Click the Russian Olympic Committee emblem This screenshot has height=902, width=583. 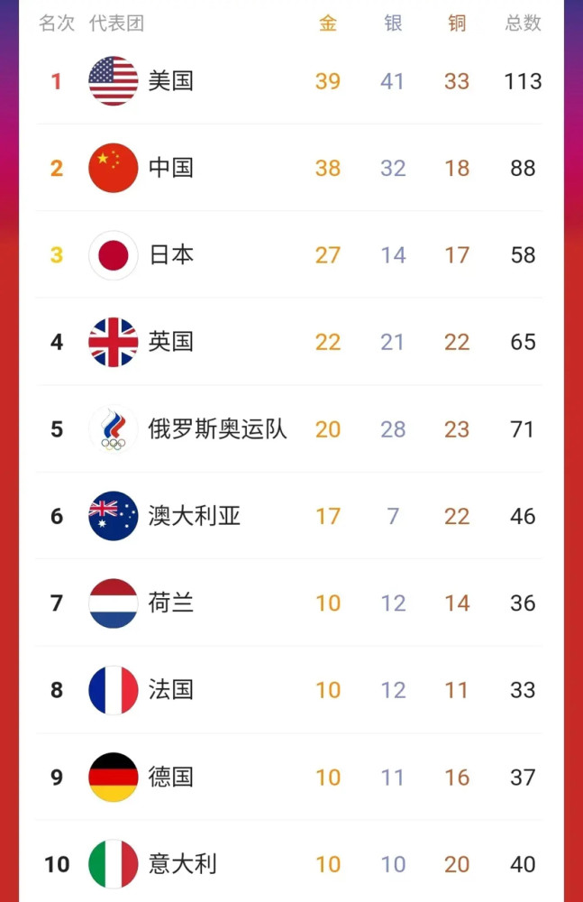coord(114,429)
